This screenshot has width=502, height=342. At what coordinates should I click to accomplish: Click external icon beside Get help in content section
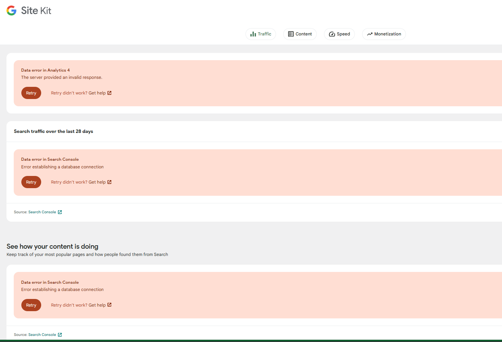coord(109,305)
